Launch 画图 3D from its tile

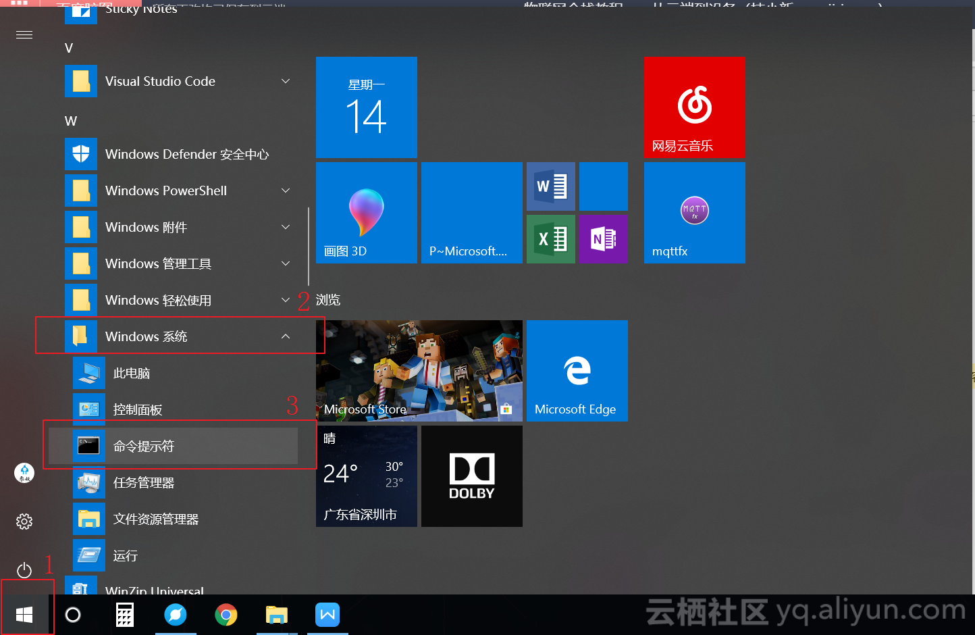pos(366,212)
